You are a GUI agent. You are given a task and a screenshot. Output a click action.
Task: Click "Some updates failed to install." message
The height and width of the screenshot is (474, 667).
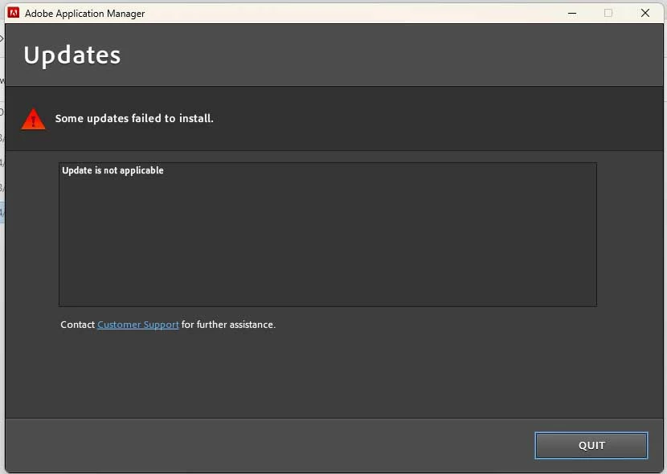134,118
